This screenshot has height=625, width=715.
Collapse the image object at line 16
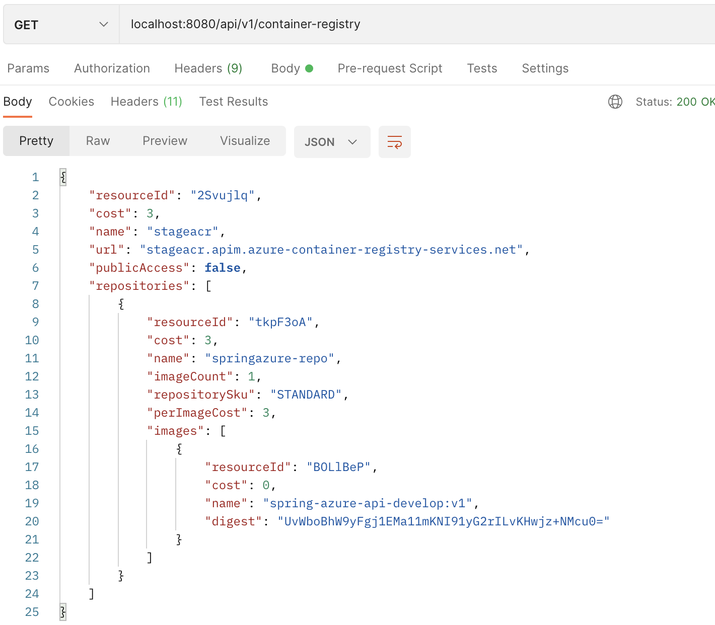179,448
